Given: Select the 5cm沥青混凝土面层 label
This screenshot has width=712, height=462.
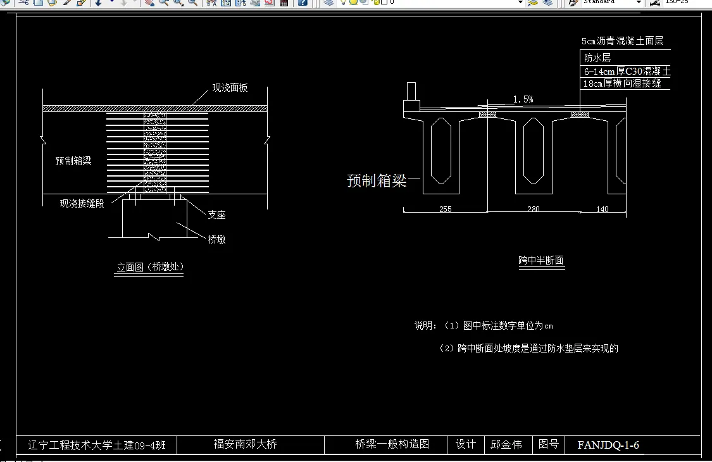Looking at the screenshot, I should pos(622,41).
